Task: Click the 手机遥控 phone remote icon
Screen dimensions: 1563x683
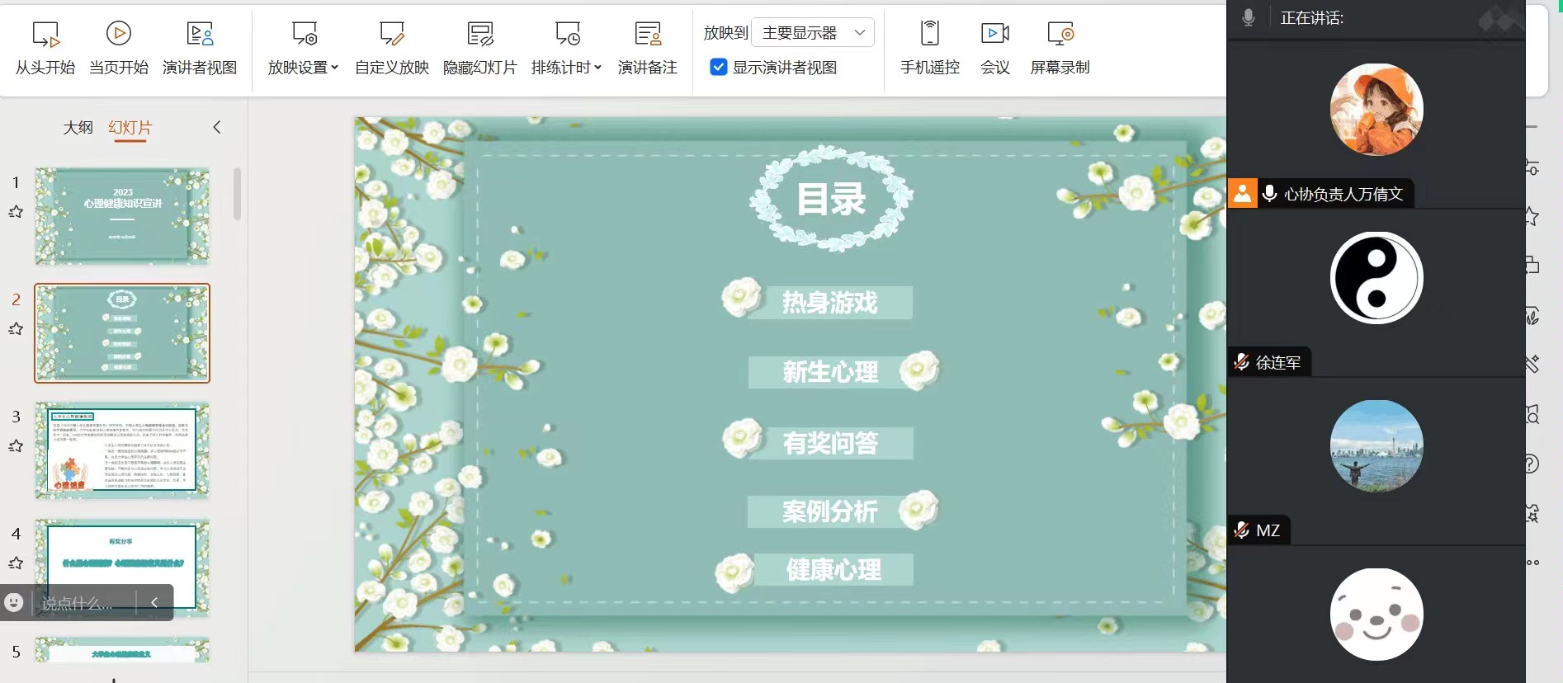Action: point(929,35)
